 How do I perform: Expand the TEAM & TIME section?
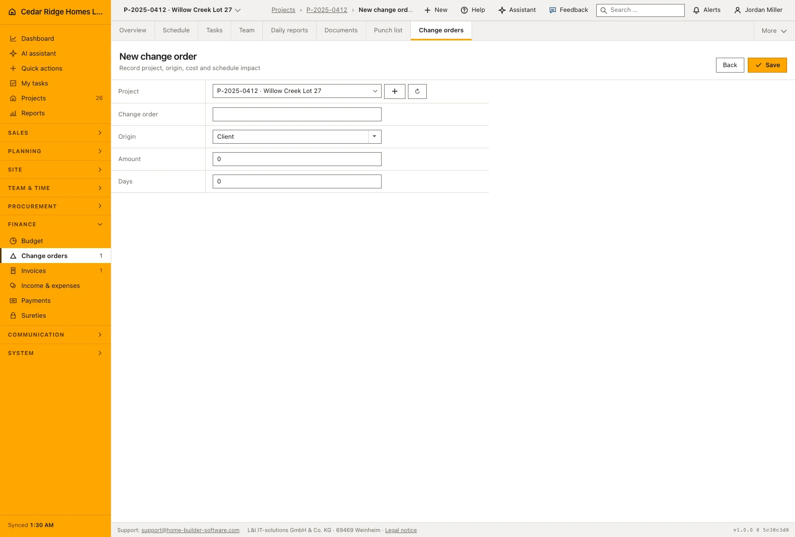tap(55, 188)
